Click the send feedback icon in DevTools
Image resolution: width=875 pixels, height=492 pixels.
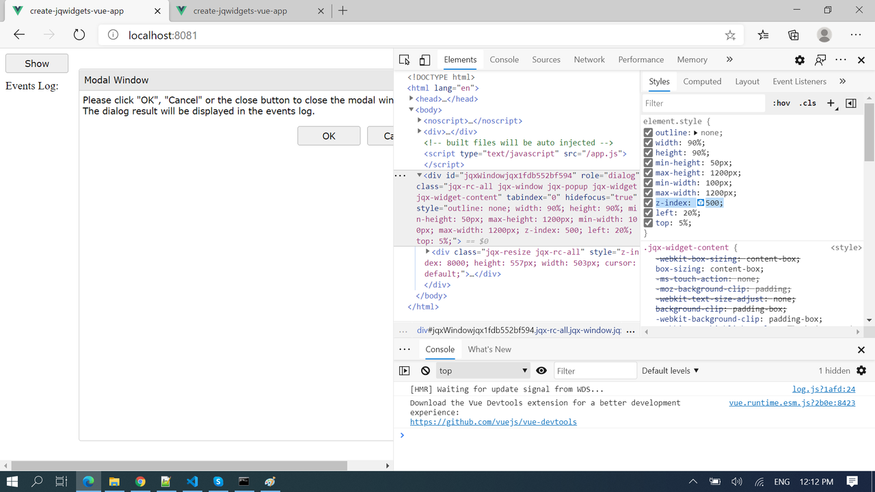click(820, 60)
